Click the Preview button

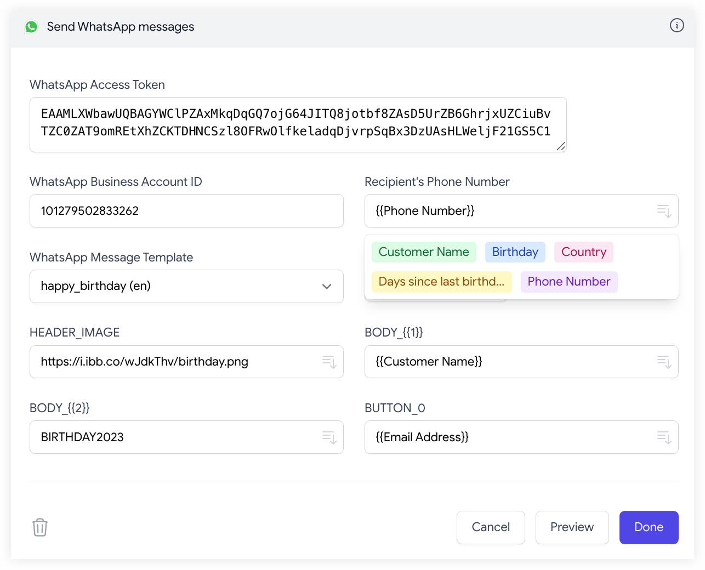point(572,527)
